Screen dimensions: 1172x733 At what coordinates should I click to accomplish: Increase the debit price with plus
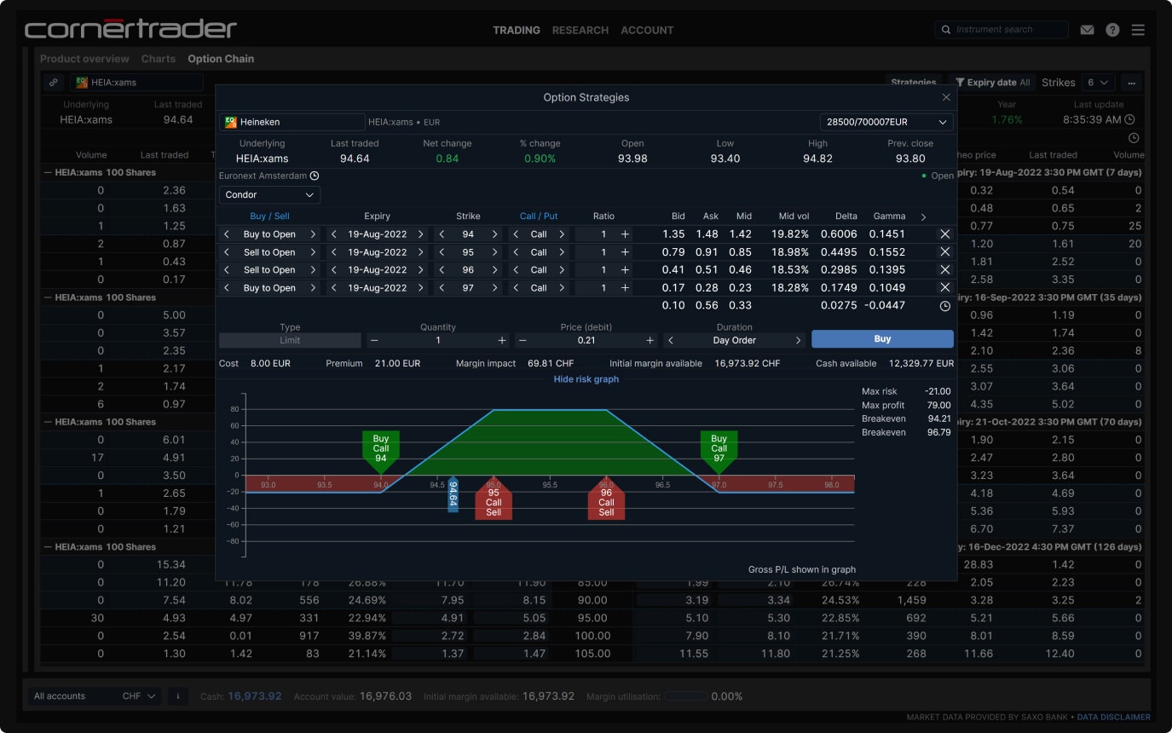click(650, 340)
